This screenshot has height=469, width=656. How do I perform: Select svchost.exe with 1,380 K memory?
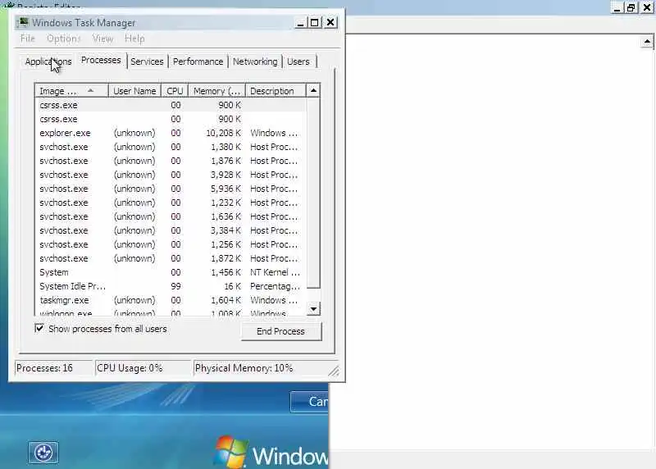(171, 147)
